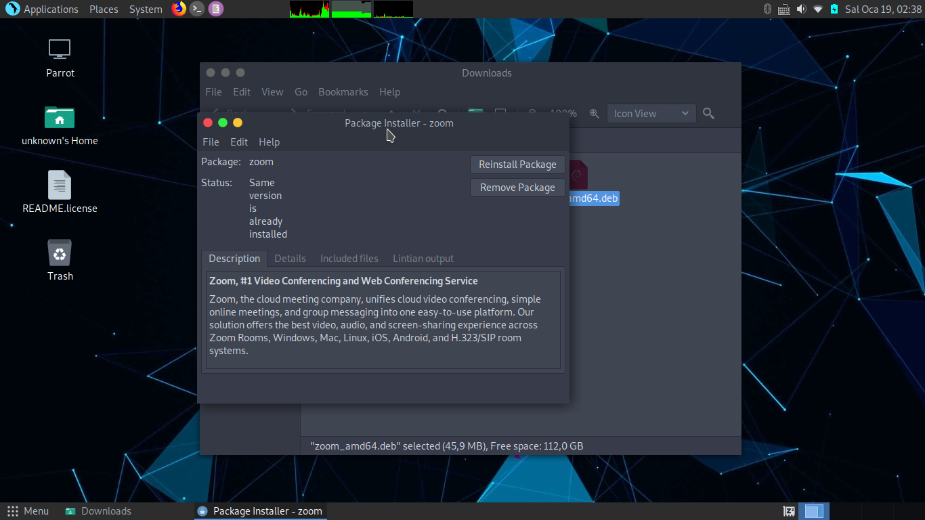
Task: Open View menu in Downloads window
Action: tap(272, 92)
